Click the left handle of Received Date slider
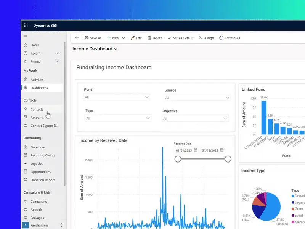The width and height of the screenshot is (305, 229). [178, 159]
